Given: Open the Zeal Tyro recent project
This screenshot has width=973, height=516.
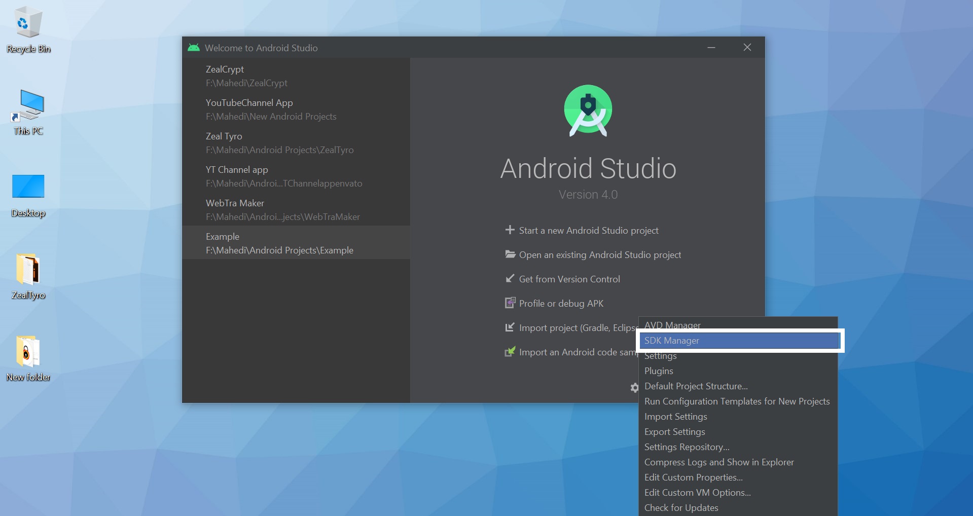Looking at the screenshot, I should point(296,143).
